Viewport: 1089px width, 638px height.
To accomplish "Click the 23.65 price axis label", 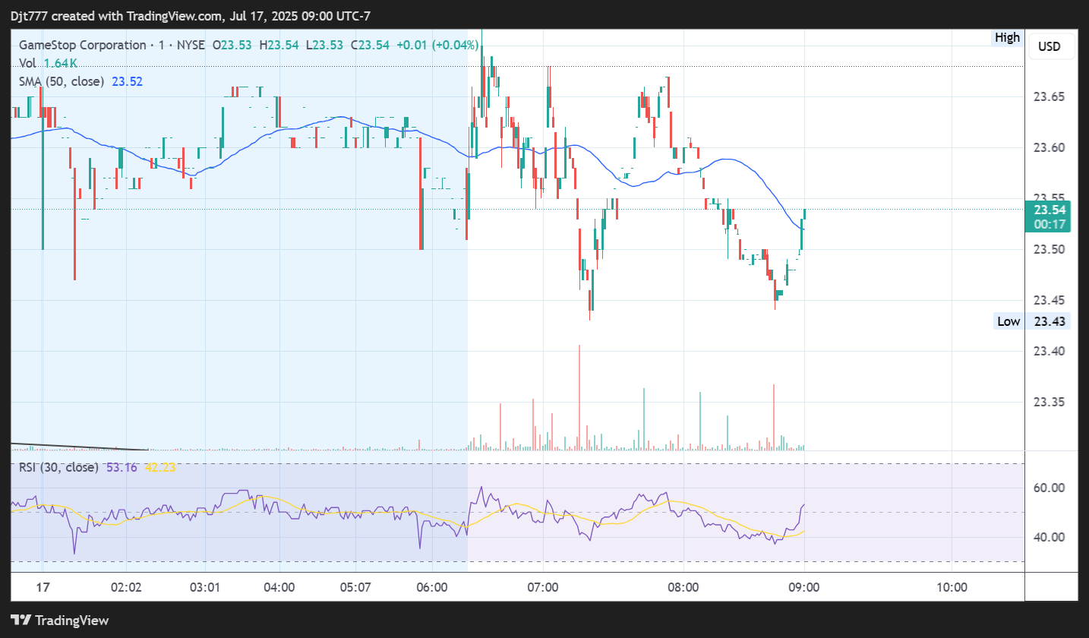I will coord(1050,96).
